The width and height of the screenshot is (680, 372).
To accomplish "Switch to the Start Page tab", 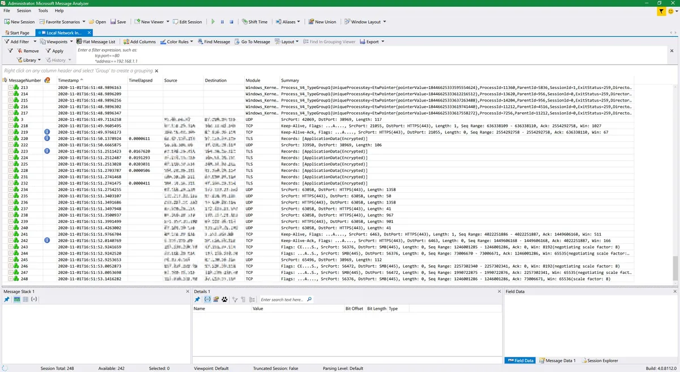I will pyautogui.click(x=17, y=33).
